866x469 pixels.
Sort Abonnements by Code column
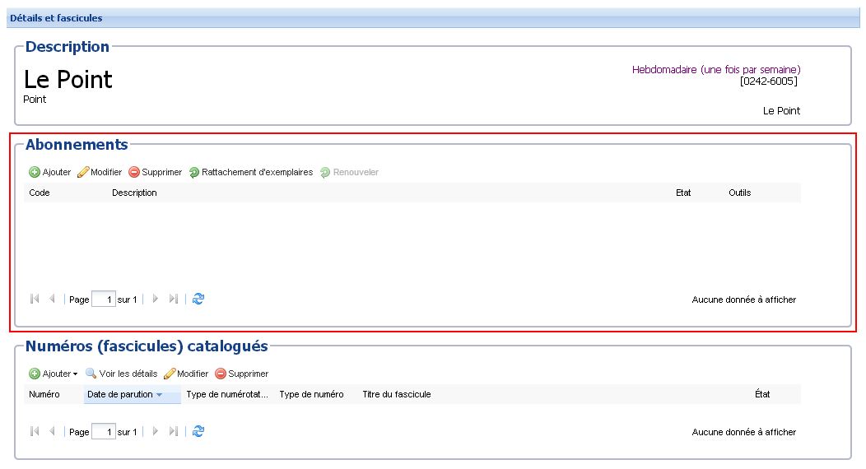pos(40,193)
